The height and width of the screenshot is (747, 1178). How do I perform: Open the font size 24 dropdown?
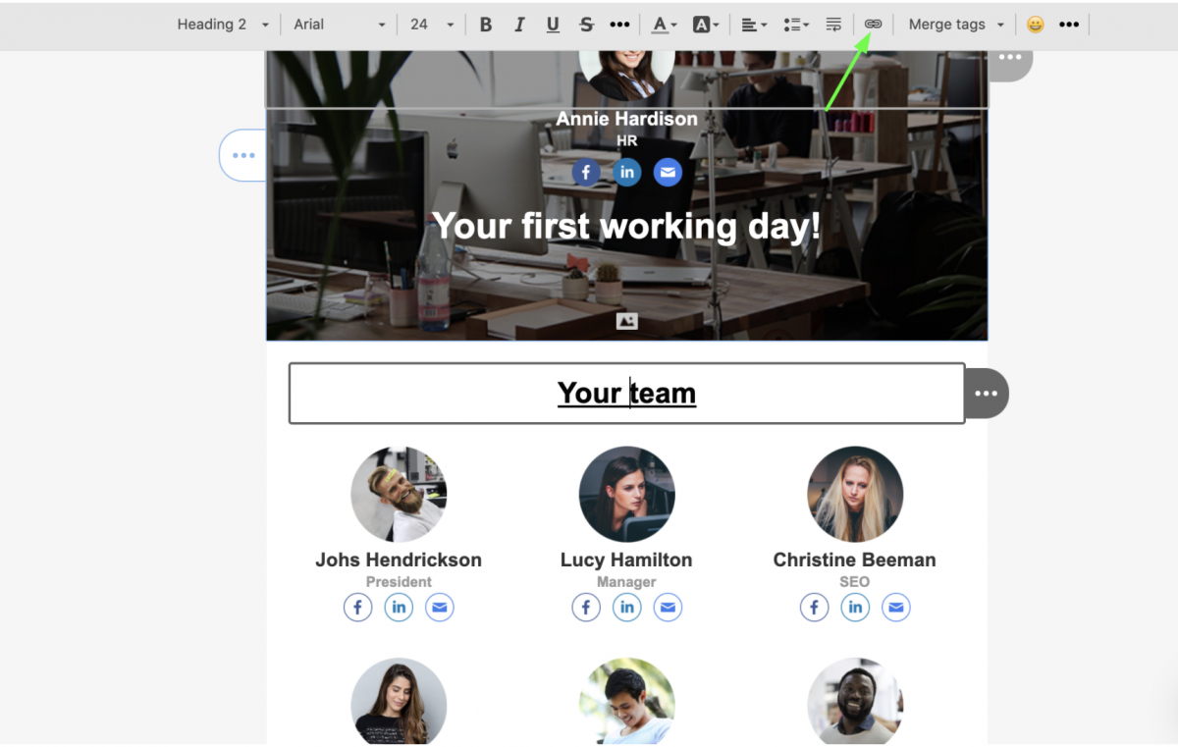(432, 25)
